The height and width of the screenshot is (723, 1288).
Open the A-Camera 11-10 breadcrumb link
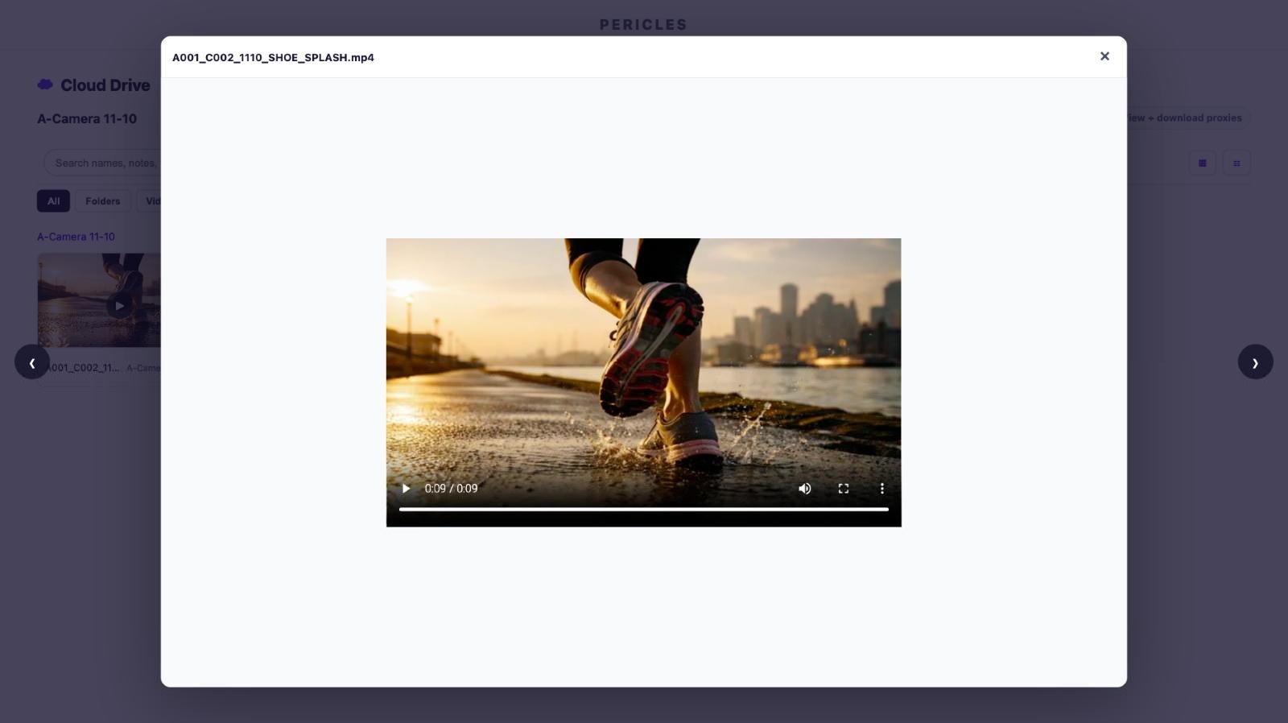pos(76,237)
